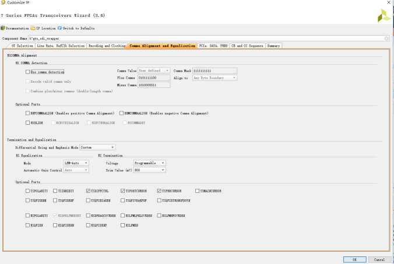Viewport: 394px width, 264px height.
Task: Open the Trim Value (mV) dropdown
Action: [x=149, y=170]
